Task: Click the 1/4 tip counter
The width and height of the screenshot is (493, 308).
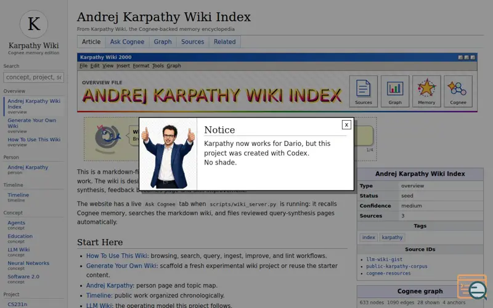Action: click(370, 150)
